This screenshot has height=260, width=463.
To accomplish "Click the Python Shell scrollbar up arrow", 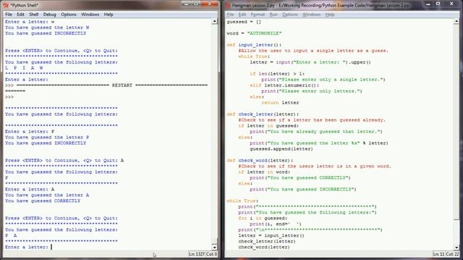I will (x=215, y=21).
